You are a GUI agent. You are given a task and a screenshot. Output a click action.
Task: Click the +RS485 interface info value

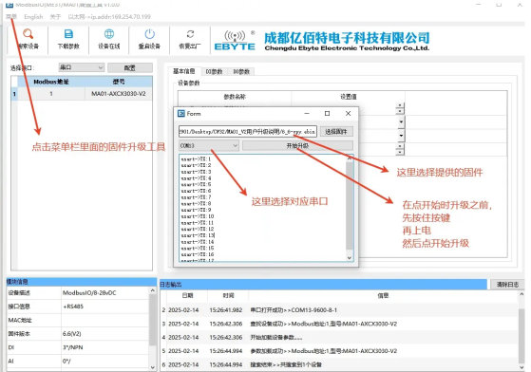pyautogui.click(x=73, y=307)
